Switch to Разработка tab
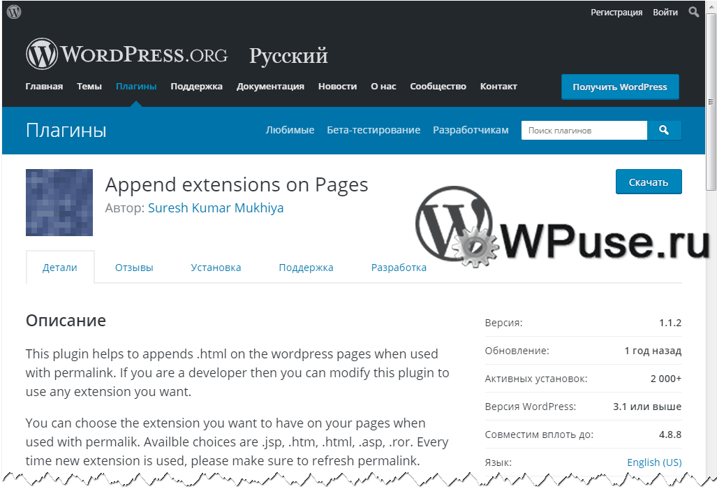This screenshot has width=717, height=489. click(399, 268)
